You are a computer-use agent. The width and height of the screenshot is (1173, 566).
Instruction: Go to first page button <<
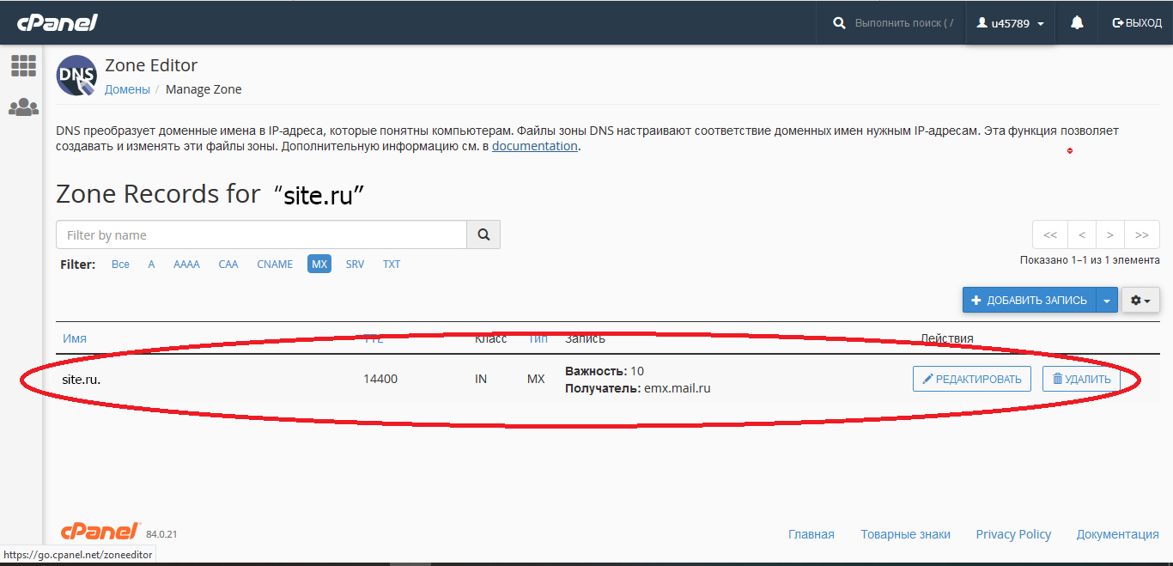coord(1050,234)
